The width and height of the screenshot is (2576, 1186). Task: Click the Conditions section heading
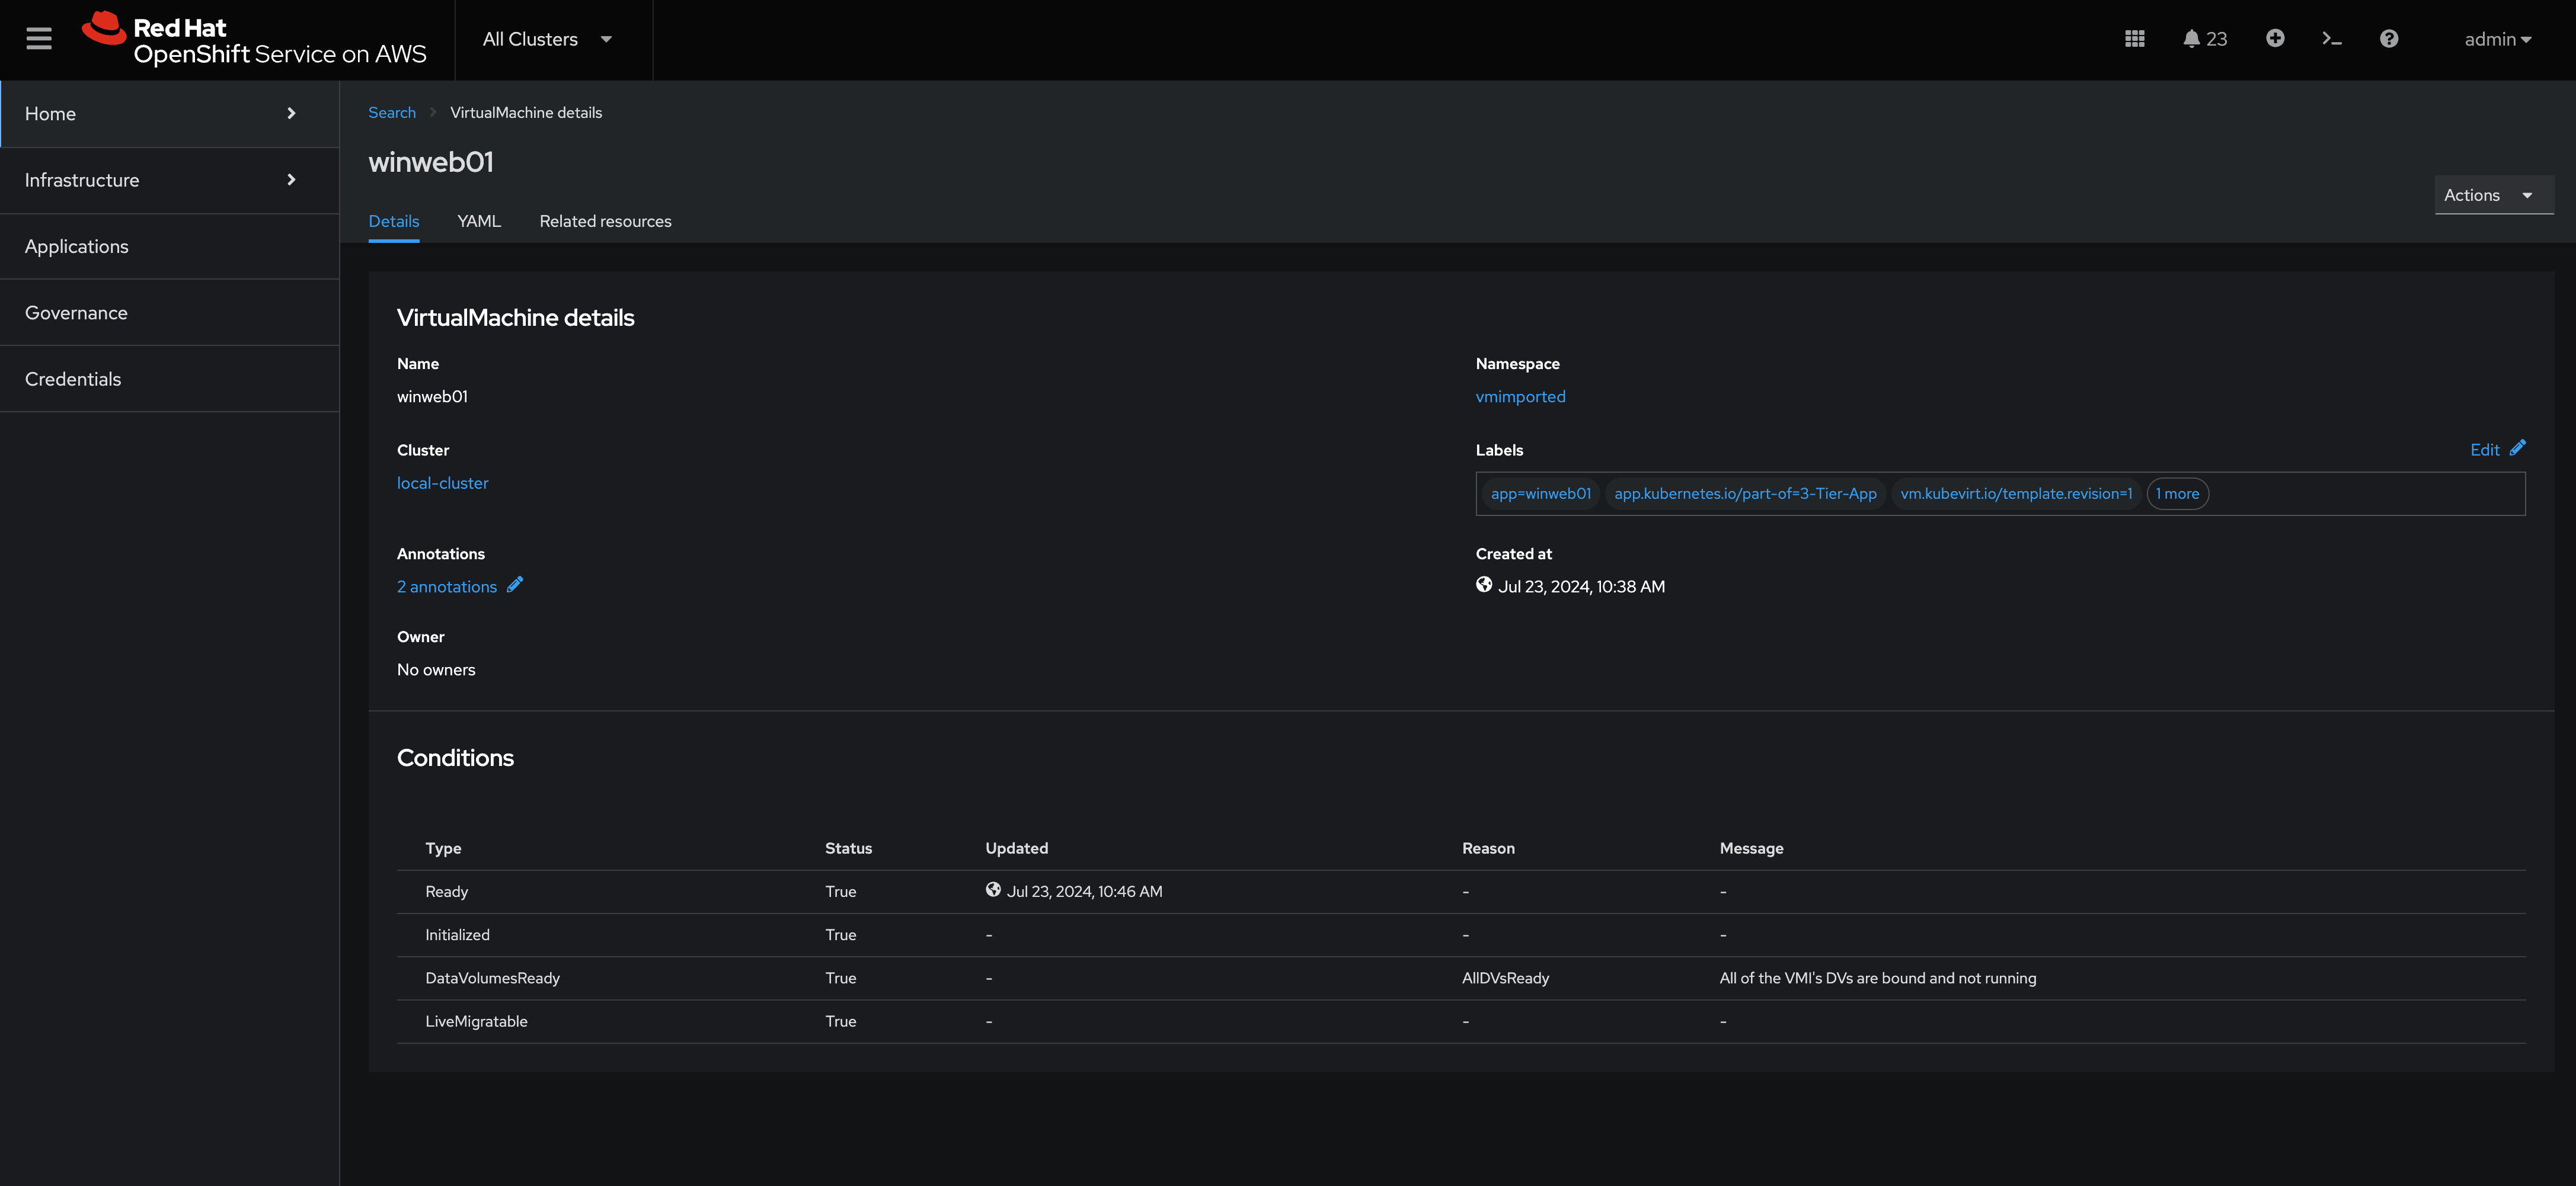pos(455,757)
